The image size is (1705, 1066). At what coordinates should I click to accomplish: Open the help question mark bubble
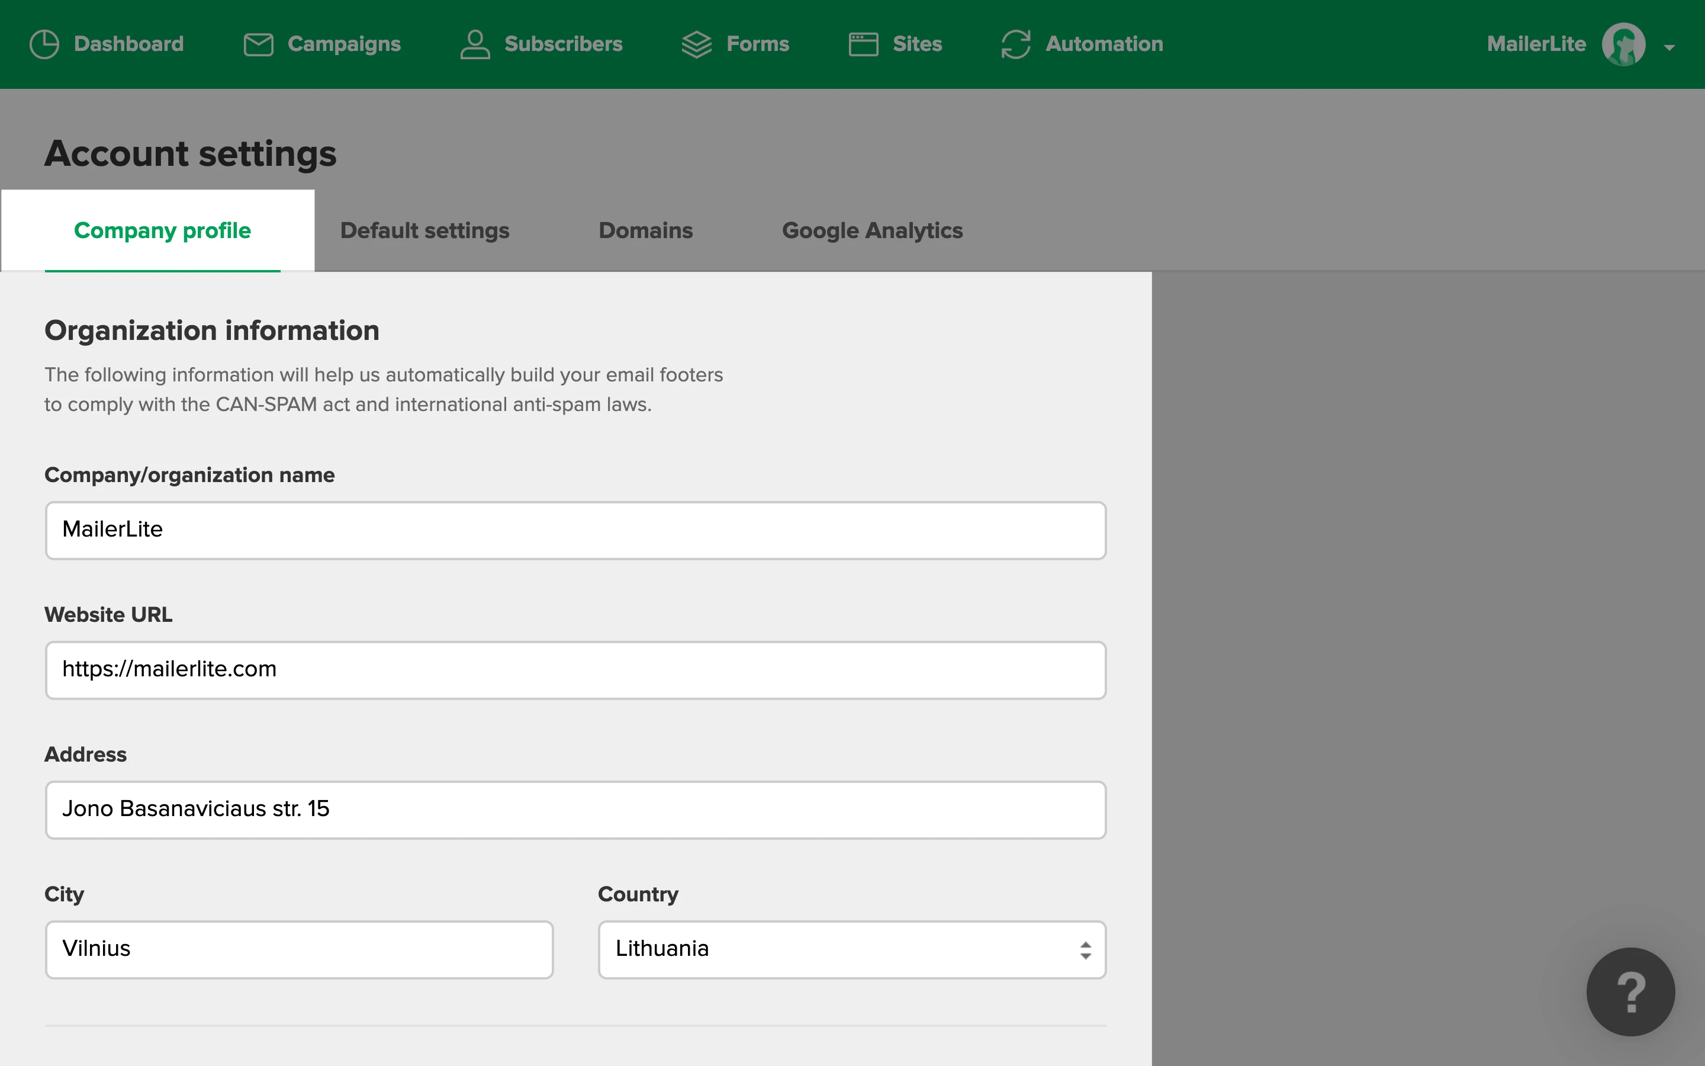point(1630,991)
